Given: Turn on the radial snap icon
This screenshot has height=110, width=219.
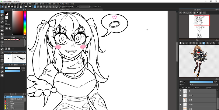Looking at the screenshot, I should click(x=47, y=7).
